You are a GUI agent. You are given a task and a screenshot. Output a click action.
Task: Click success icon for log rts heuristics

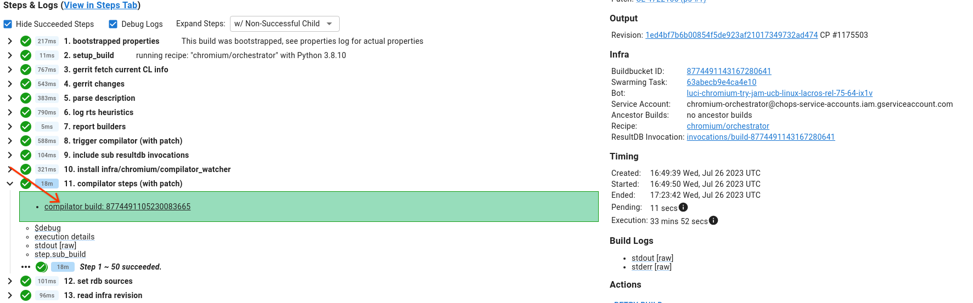[26, 112]
